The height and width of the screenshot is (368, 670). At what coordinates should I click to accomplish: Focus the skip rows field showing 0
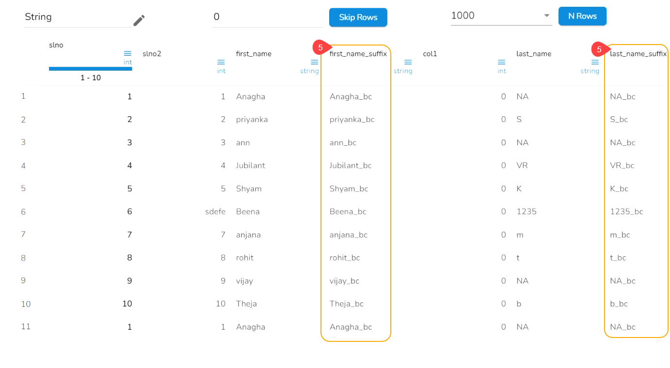coord(267,17)
